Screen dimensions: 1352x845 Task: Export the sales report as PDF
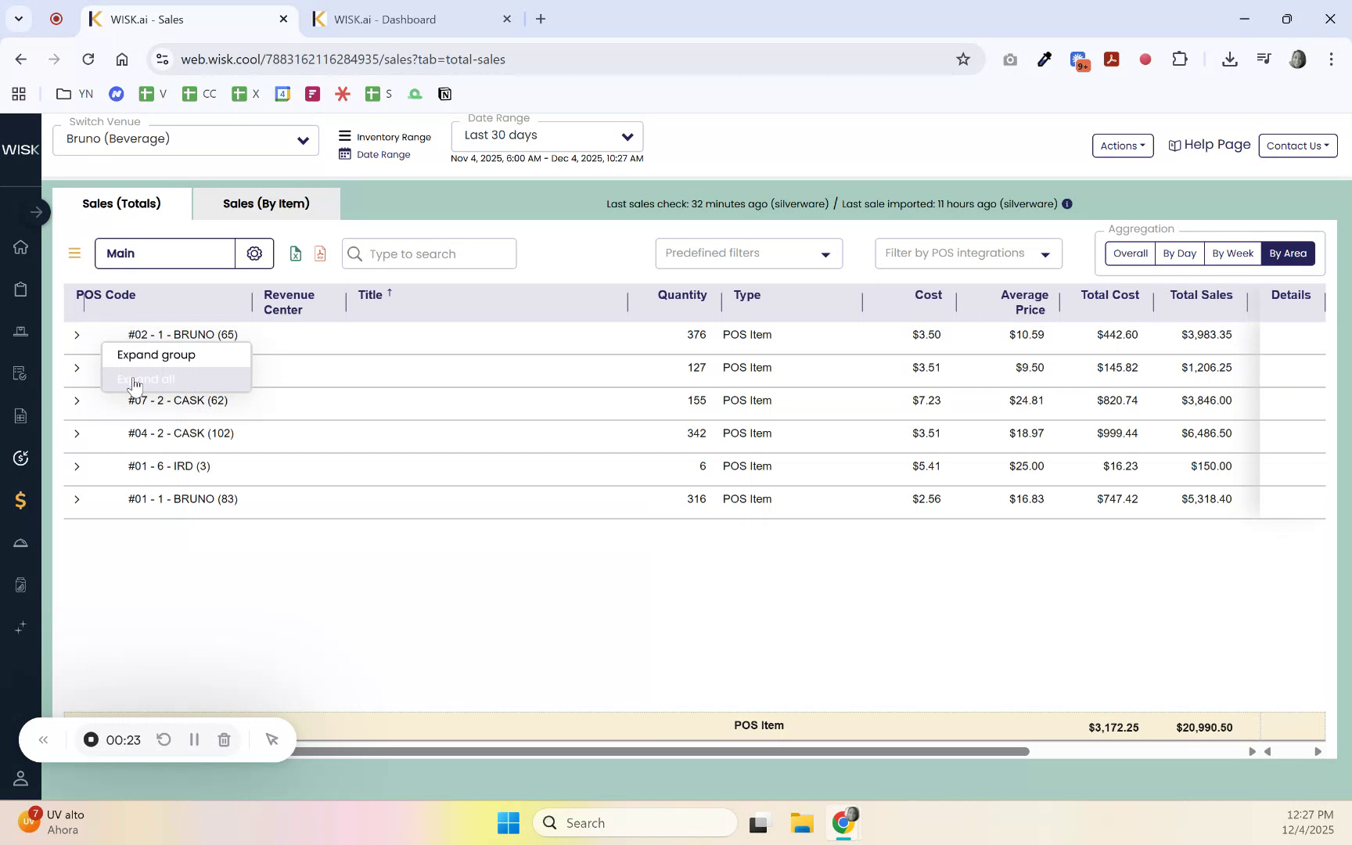(x=320, y=253)
